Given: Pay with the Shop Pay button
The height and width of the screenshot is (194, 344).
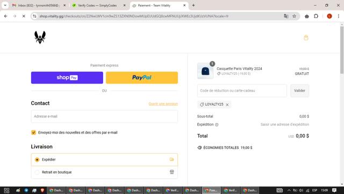Looking at the screenshot, I should pos(67,78).
